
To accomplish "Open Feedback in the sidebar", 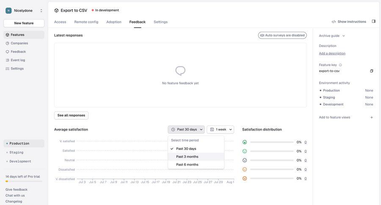I will point(24,52).
